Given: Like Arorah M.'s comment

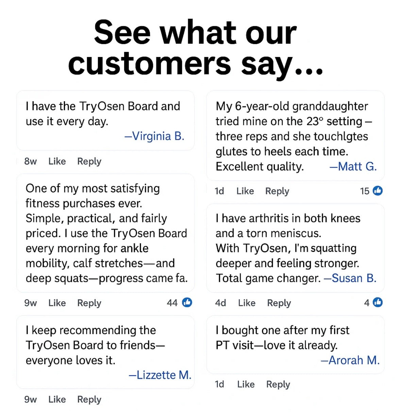Looking at the screenshot, I should click(x=246, y=384).
